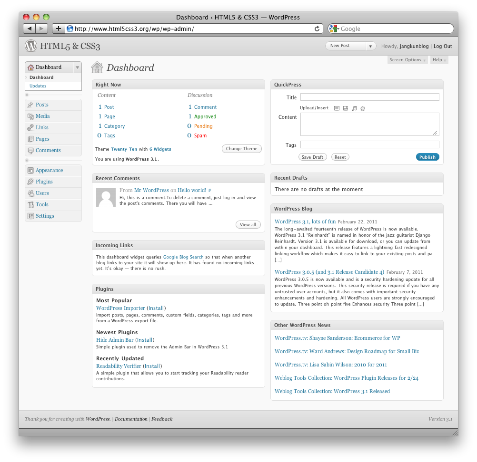
Task: Open the Media camera icon in sidebar
Action: point(30,116)
